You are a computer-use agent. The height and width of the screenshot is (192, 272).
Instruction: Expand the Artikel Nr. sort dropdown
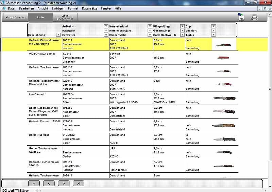click(106, 26)
